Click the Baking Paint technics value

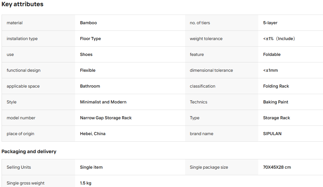tap(276, 102)
